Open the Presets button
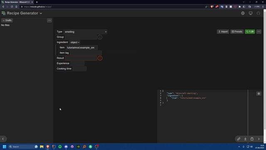This screenshot has height=150, width=266. click(x=237, y=32)
